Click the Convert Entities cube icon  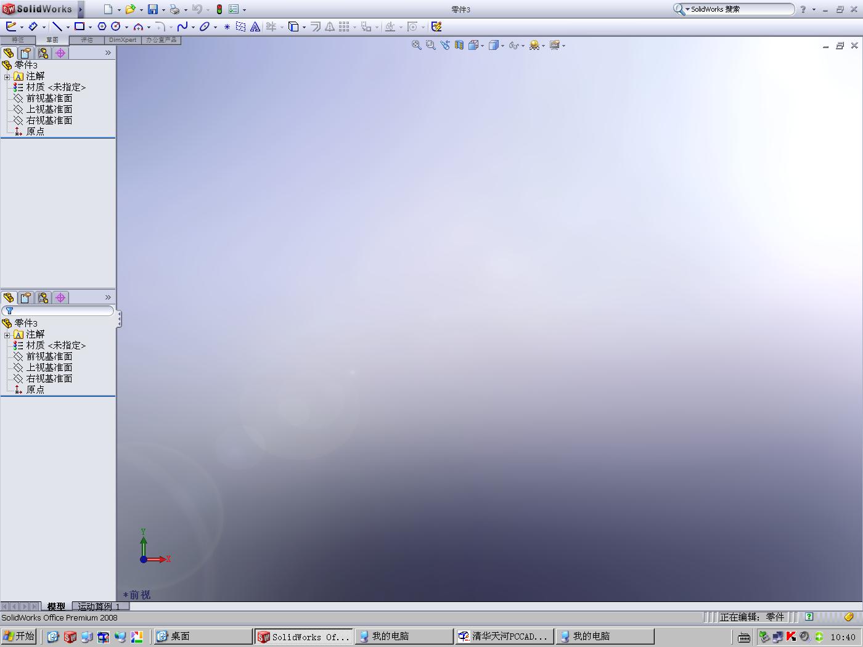[x=293, y=26]
